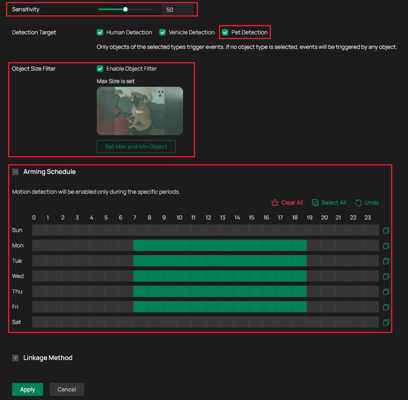Copy Thursday schedule using its copy icon
The width and height of the screenshot is (408, 400).
click(386, 292)
